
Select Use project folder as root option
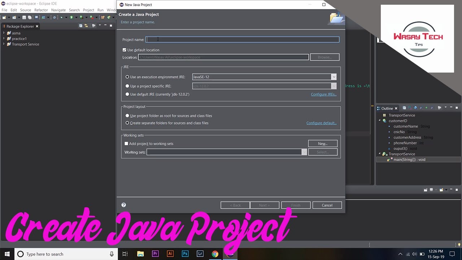[127, 116]
